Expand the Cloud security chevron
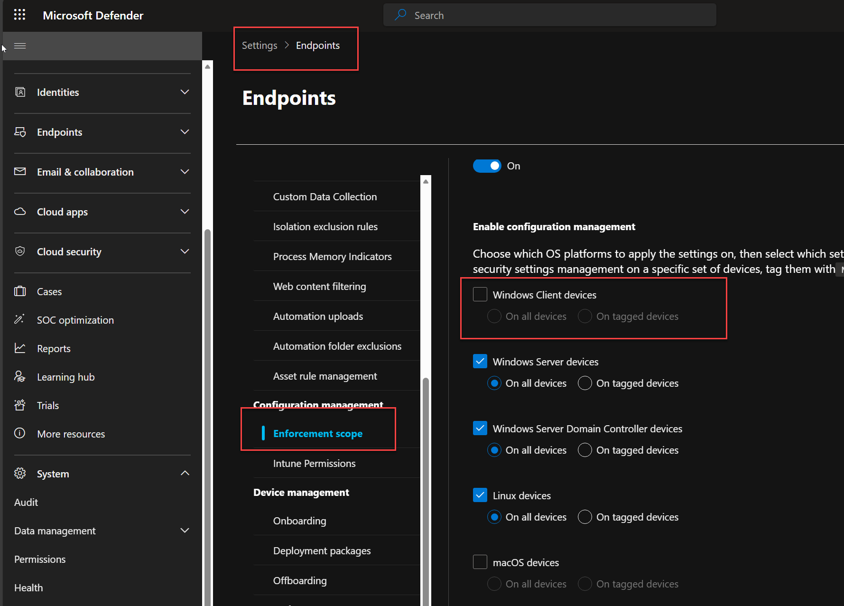The height and width of the screenshot is (606, 844). (185, 252)
